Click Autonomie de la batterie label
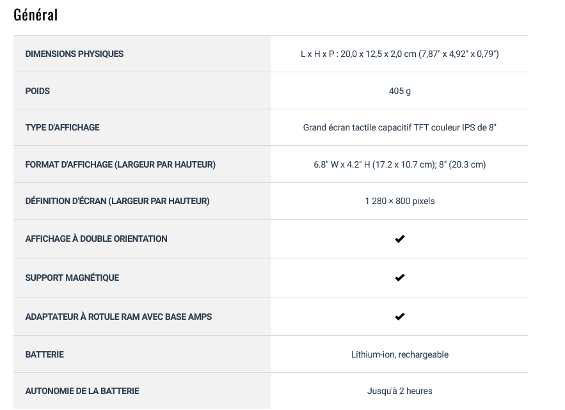 (82, 391)
